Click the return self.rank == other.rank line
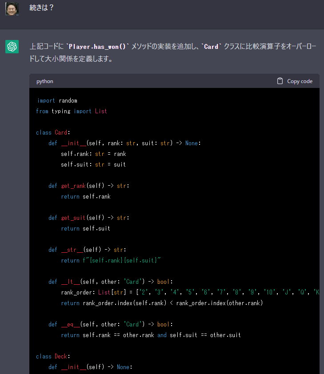Viewport: 324px width, 374px height. click(x=151, y=335)
